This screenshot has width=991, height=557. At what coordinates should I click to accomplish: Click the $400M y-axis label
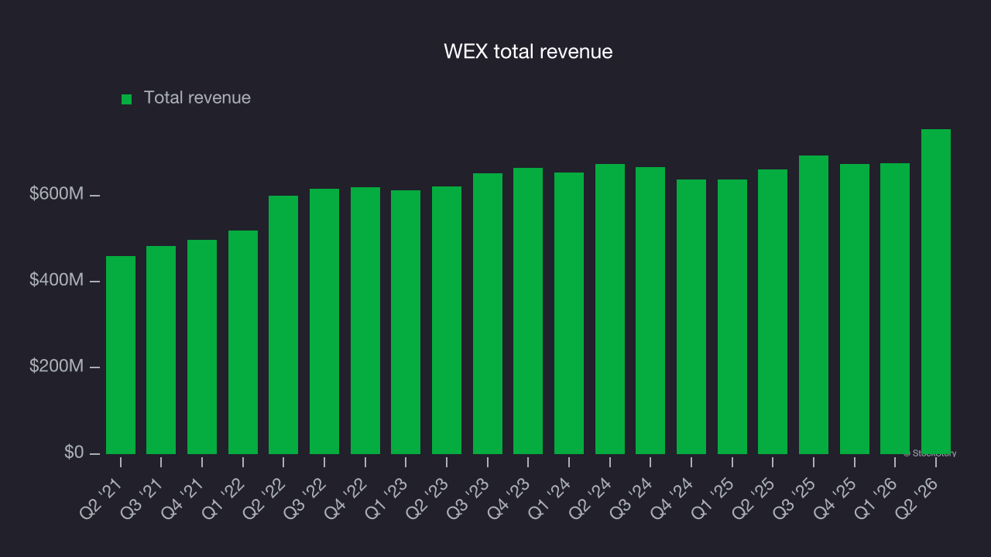pyautogui.click(x=57, y=281)
